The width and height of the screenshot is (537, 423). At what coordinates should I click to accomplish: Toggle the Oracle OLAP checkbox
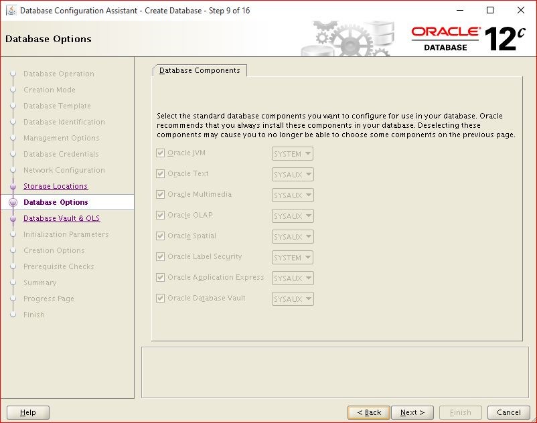tap(160, 216)
